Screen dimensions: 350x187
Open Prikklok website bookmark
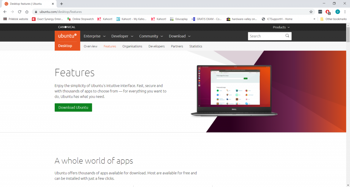point(16,19)
